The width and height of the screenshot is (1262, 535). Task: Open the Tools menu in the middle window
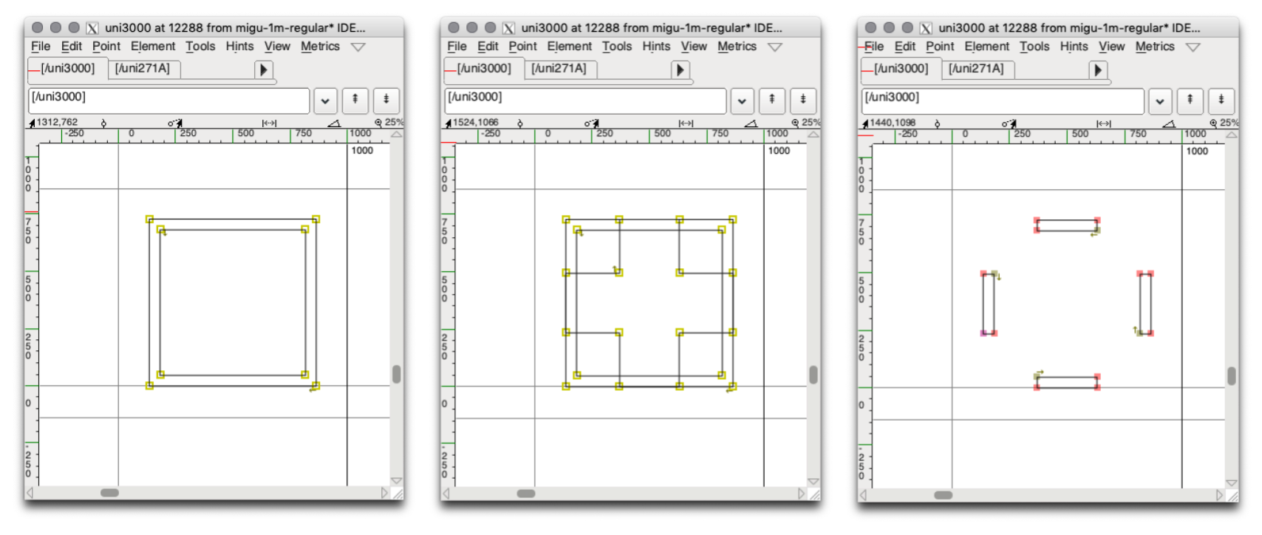617,47
